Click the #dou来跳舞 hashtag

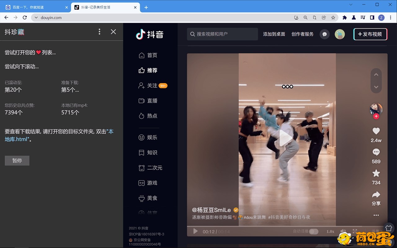coord(255,217)
